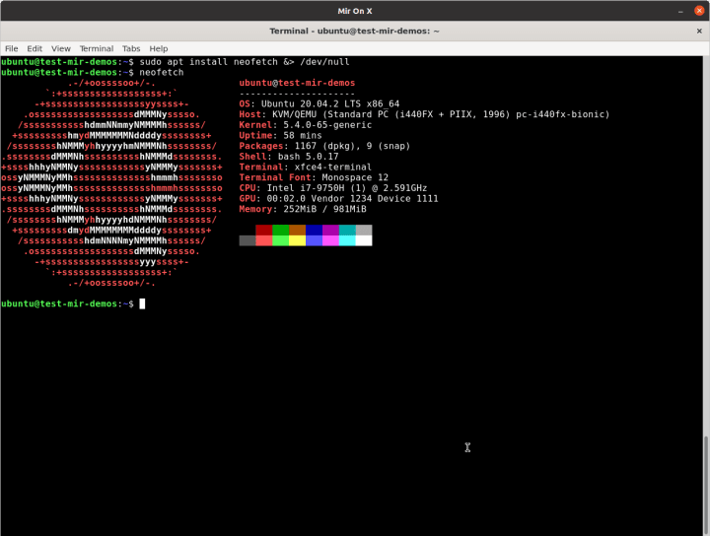Click the 'Packages: 1167 (dpkg), 9 (snap)' line

coord(324,146)
